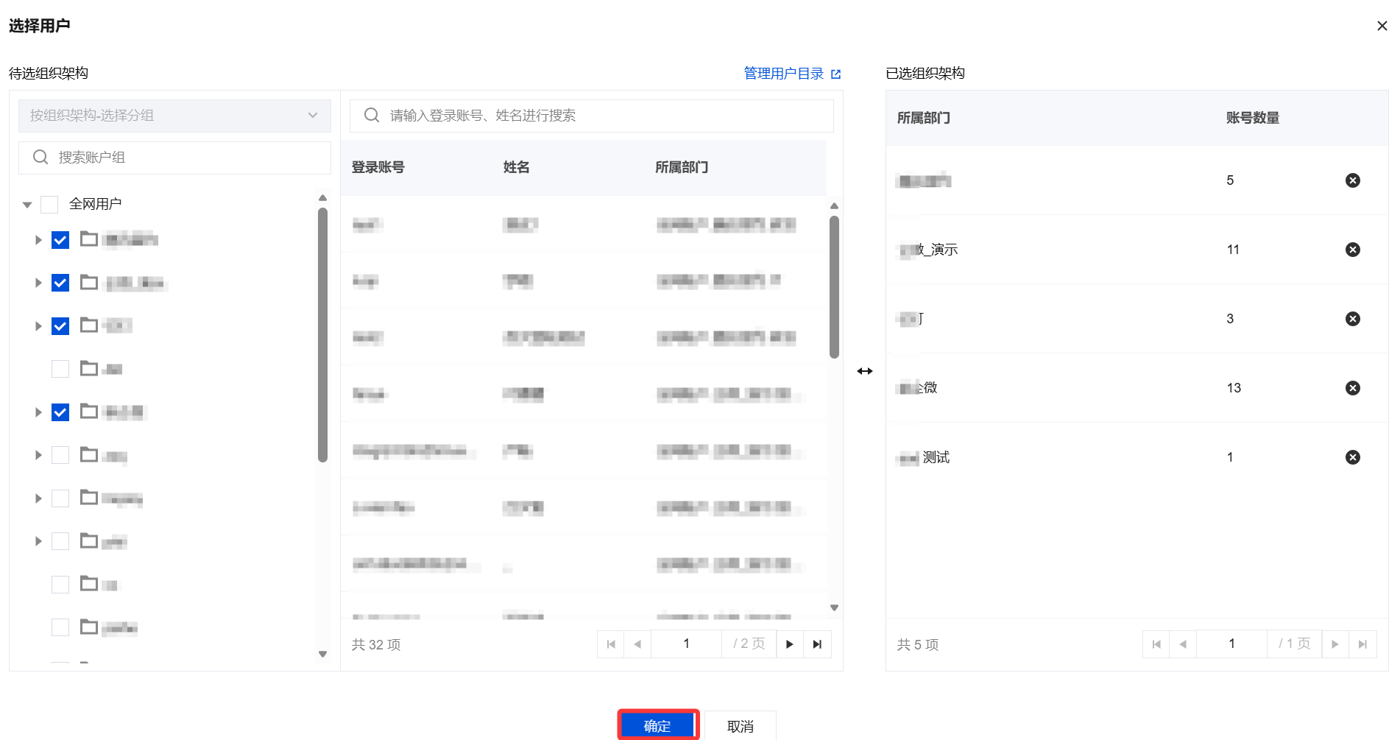Click the user list vertical scrollbar

(x=834, y=287)
